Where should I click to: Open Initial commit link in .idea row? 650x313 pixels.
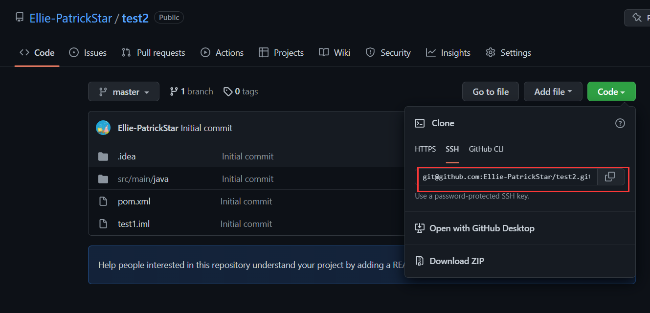click(247, 156)
